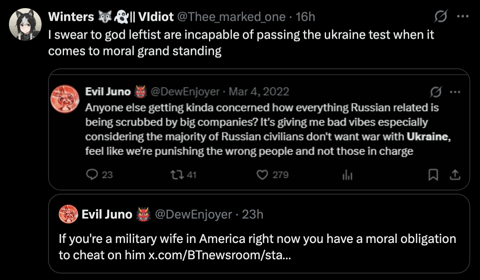Like the quoted tweet with 279 likes
Image resolution: width=480 pixels, height=280 pixels.
pos(262,175)
